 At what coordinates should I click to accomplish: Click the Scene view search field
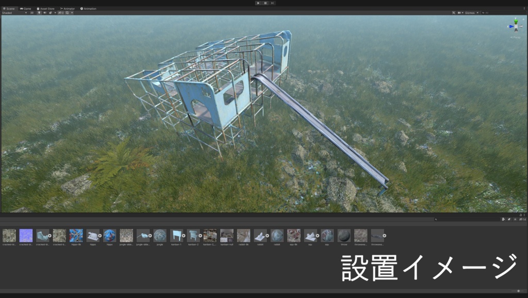503,13
